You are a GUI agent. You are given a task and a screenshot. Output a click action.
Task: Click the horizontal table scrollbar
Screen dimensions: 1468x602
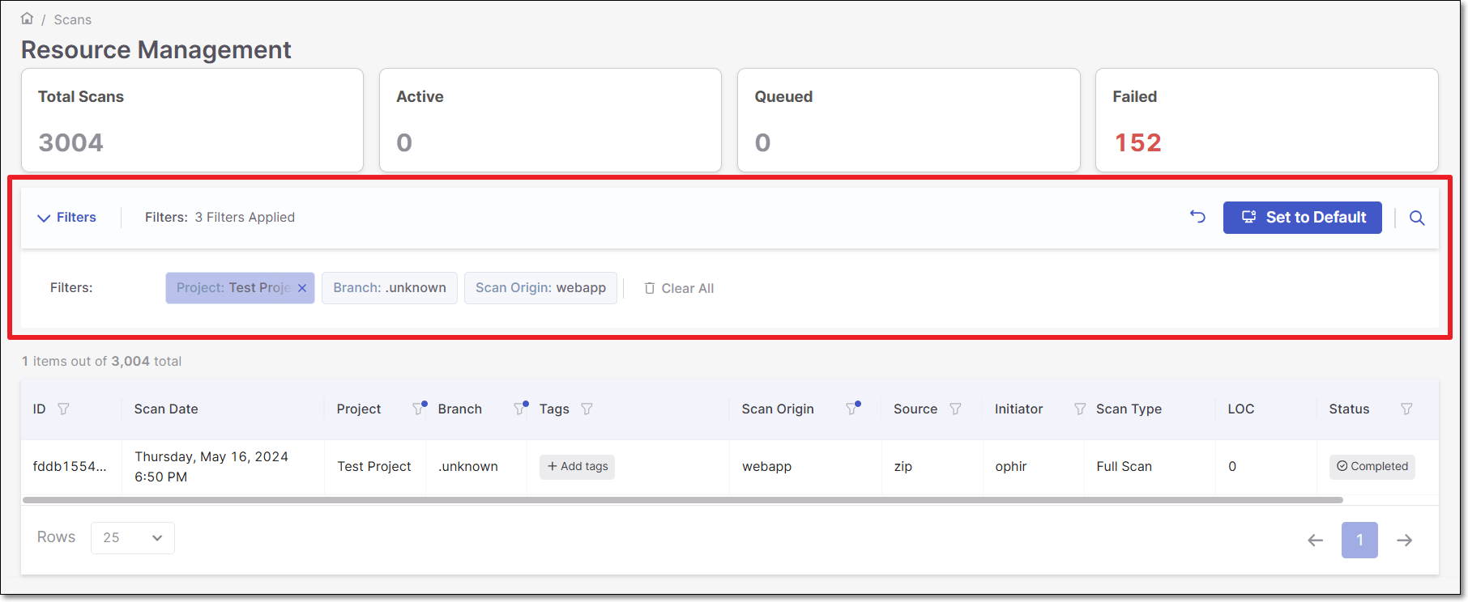coord(682,500)
